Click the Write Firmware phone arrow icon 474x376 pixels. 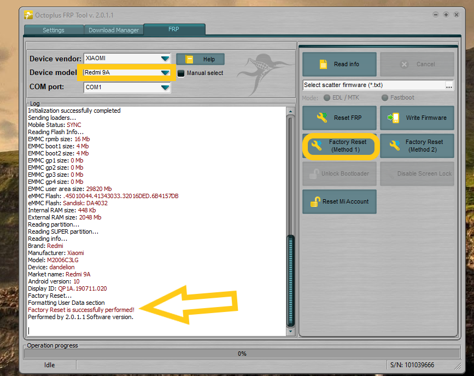pyautogui.click(x=394, y=118)
